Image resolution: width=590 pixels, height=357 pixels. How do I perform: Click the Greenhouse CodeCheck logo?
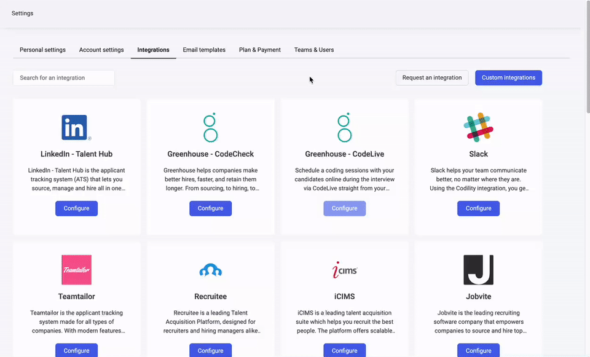[x=210, y=128]
